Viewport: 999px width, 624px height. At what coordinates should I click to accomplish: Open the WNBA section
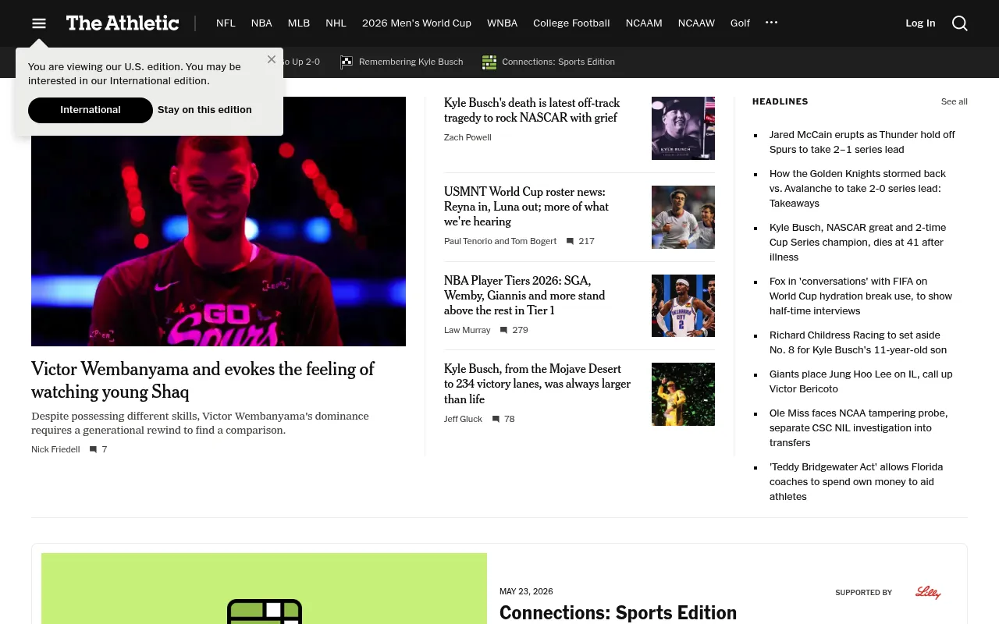pos(502,23)
